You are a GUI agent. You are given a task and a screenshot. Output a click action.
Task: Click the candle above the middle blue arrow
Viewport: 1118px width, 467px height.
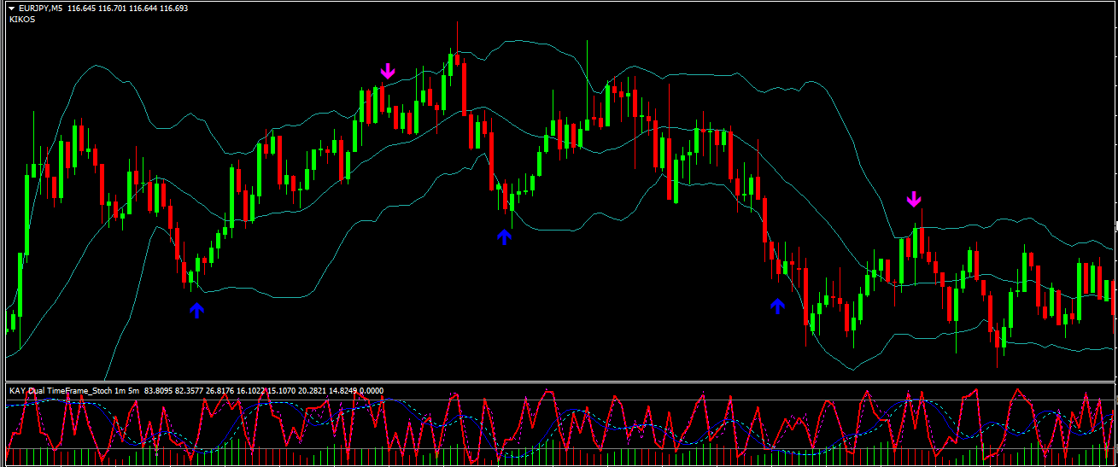(511, 201)
